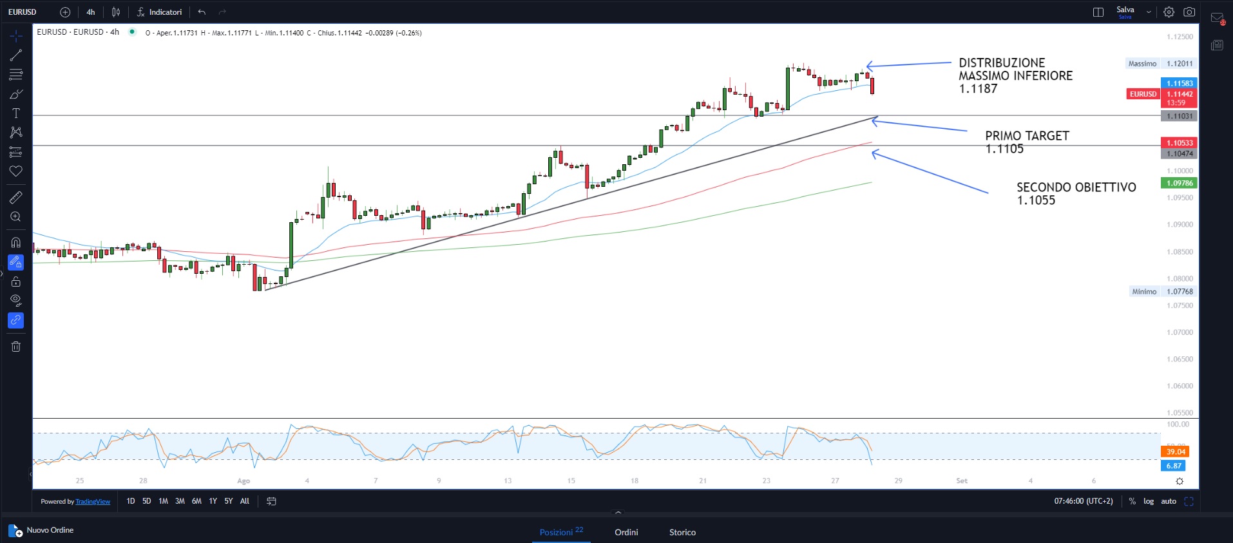Switch to the Ordini tab
1233x543 pixels.
click(626, 532)
